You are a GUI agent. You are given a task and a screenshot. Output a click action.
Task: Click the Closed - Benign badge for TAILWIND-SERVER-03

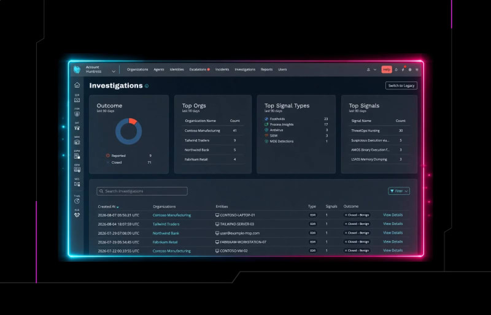357,224
